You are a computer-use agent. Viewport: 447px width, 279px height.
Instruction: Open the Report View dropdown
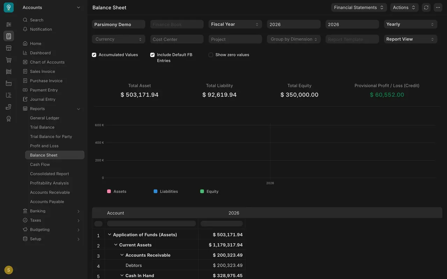410,39
